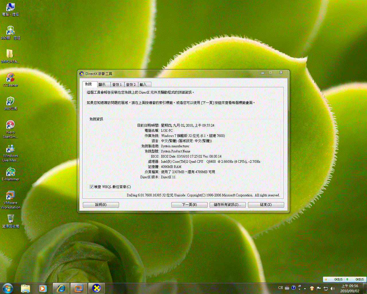The width and height of the screenshot is (367, 294).
Task: Click the 結束(X) exit button
Action: [x=266, y=205]
